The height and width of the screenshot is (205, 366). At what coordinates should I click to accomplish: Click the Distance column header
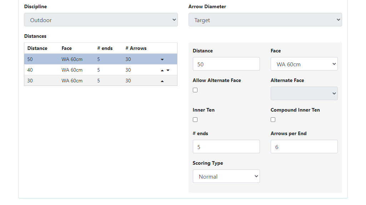point(37,48)
